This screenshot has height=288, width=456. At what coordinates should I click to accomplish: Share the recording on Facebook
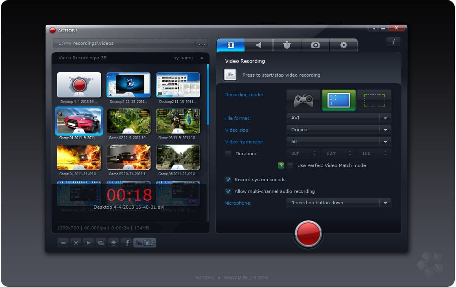[x=127, y=243]
